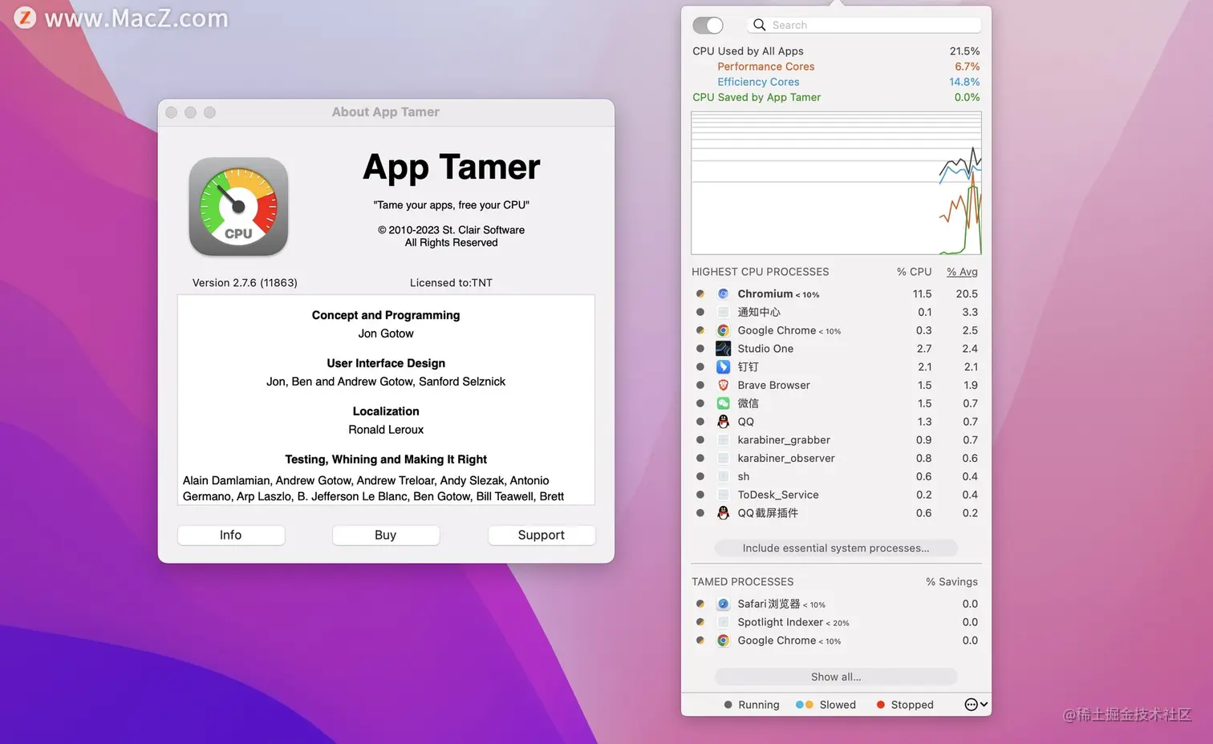The height and width of the screenshot is (744, 1213).
Task: Click the CPU Used by All Apps label
Action: 748,51
